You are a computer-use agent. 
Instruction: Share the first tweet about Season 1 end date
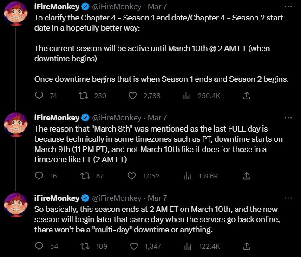(x=247, y=95)
